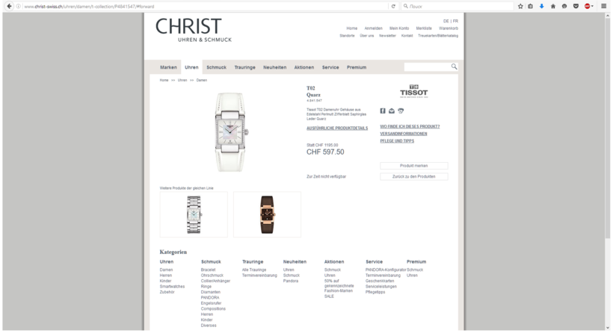Save page to Pocket icon
The width and height of the screenshot is (613, 333).
click(x=576, y=6)
